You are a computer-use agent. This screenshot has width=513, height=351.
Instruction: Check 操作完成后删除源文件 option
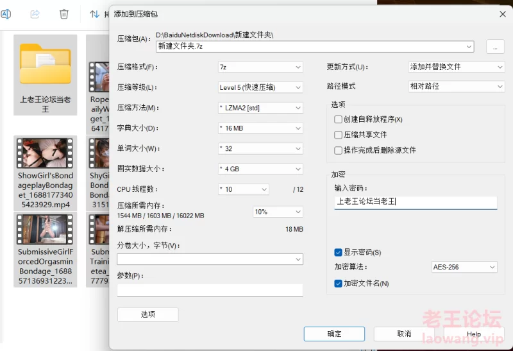pos(338,150)
